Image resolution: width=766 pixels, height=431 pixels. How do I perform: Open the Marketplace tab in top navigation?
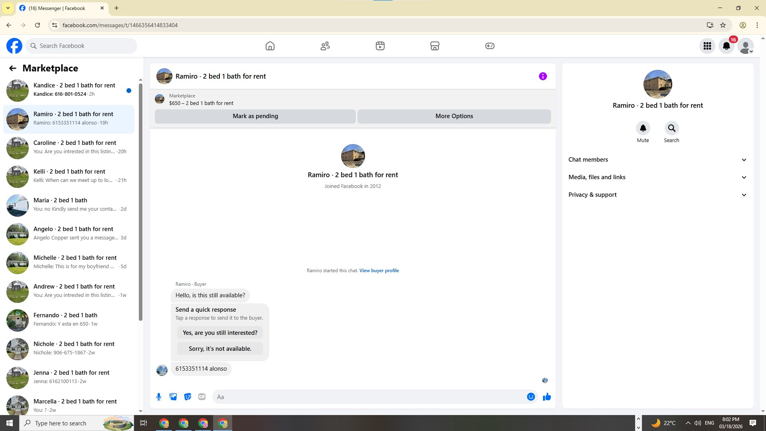coord(434,46)
